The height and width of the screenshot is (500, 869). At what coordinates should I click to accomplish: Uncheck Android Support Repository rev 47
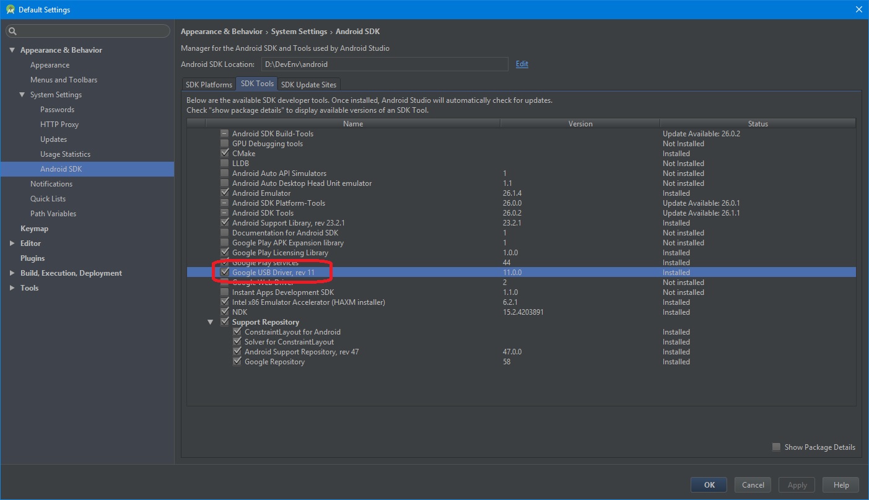point(237,352)
